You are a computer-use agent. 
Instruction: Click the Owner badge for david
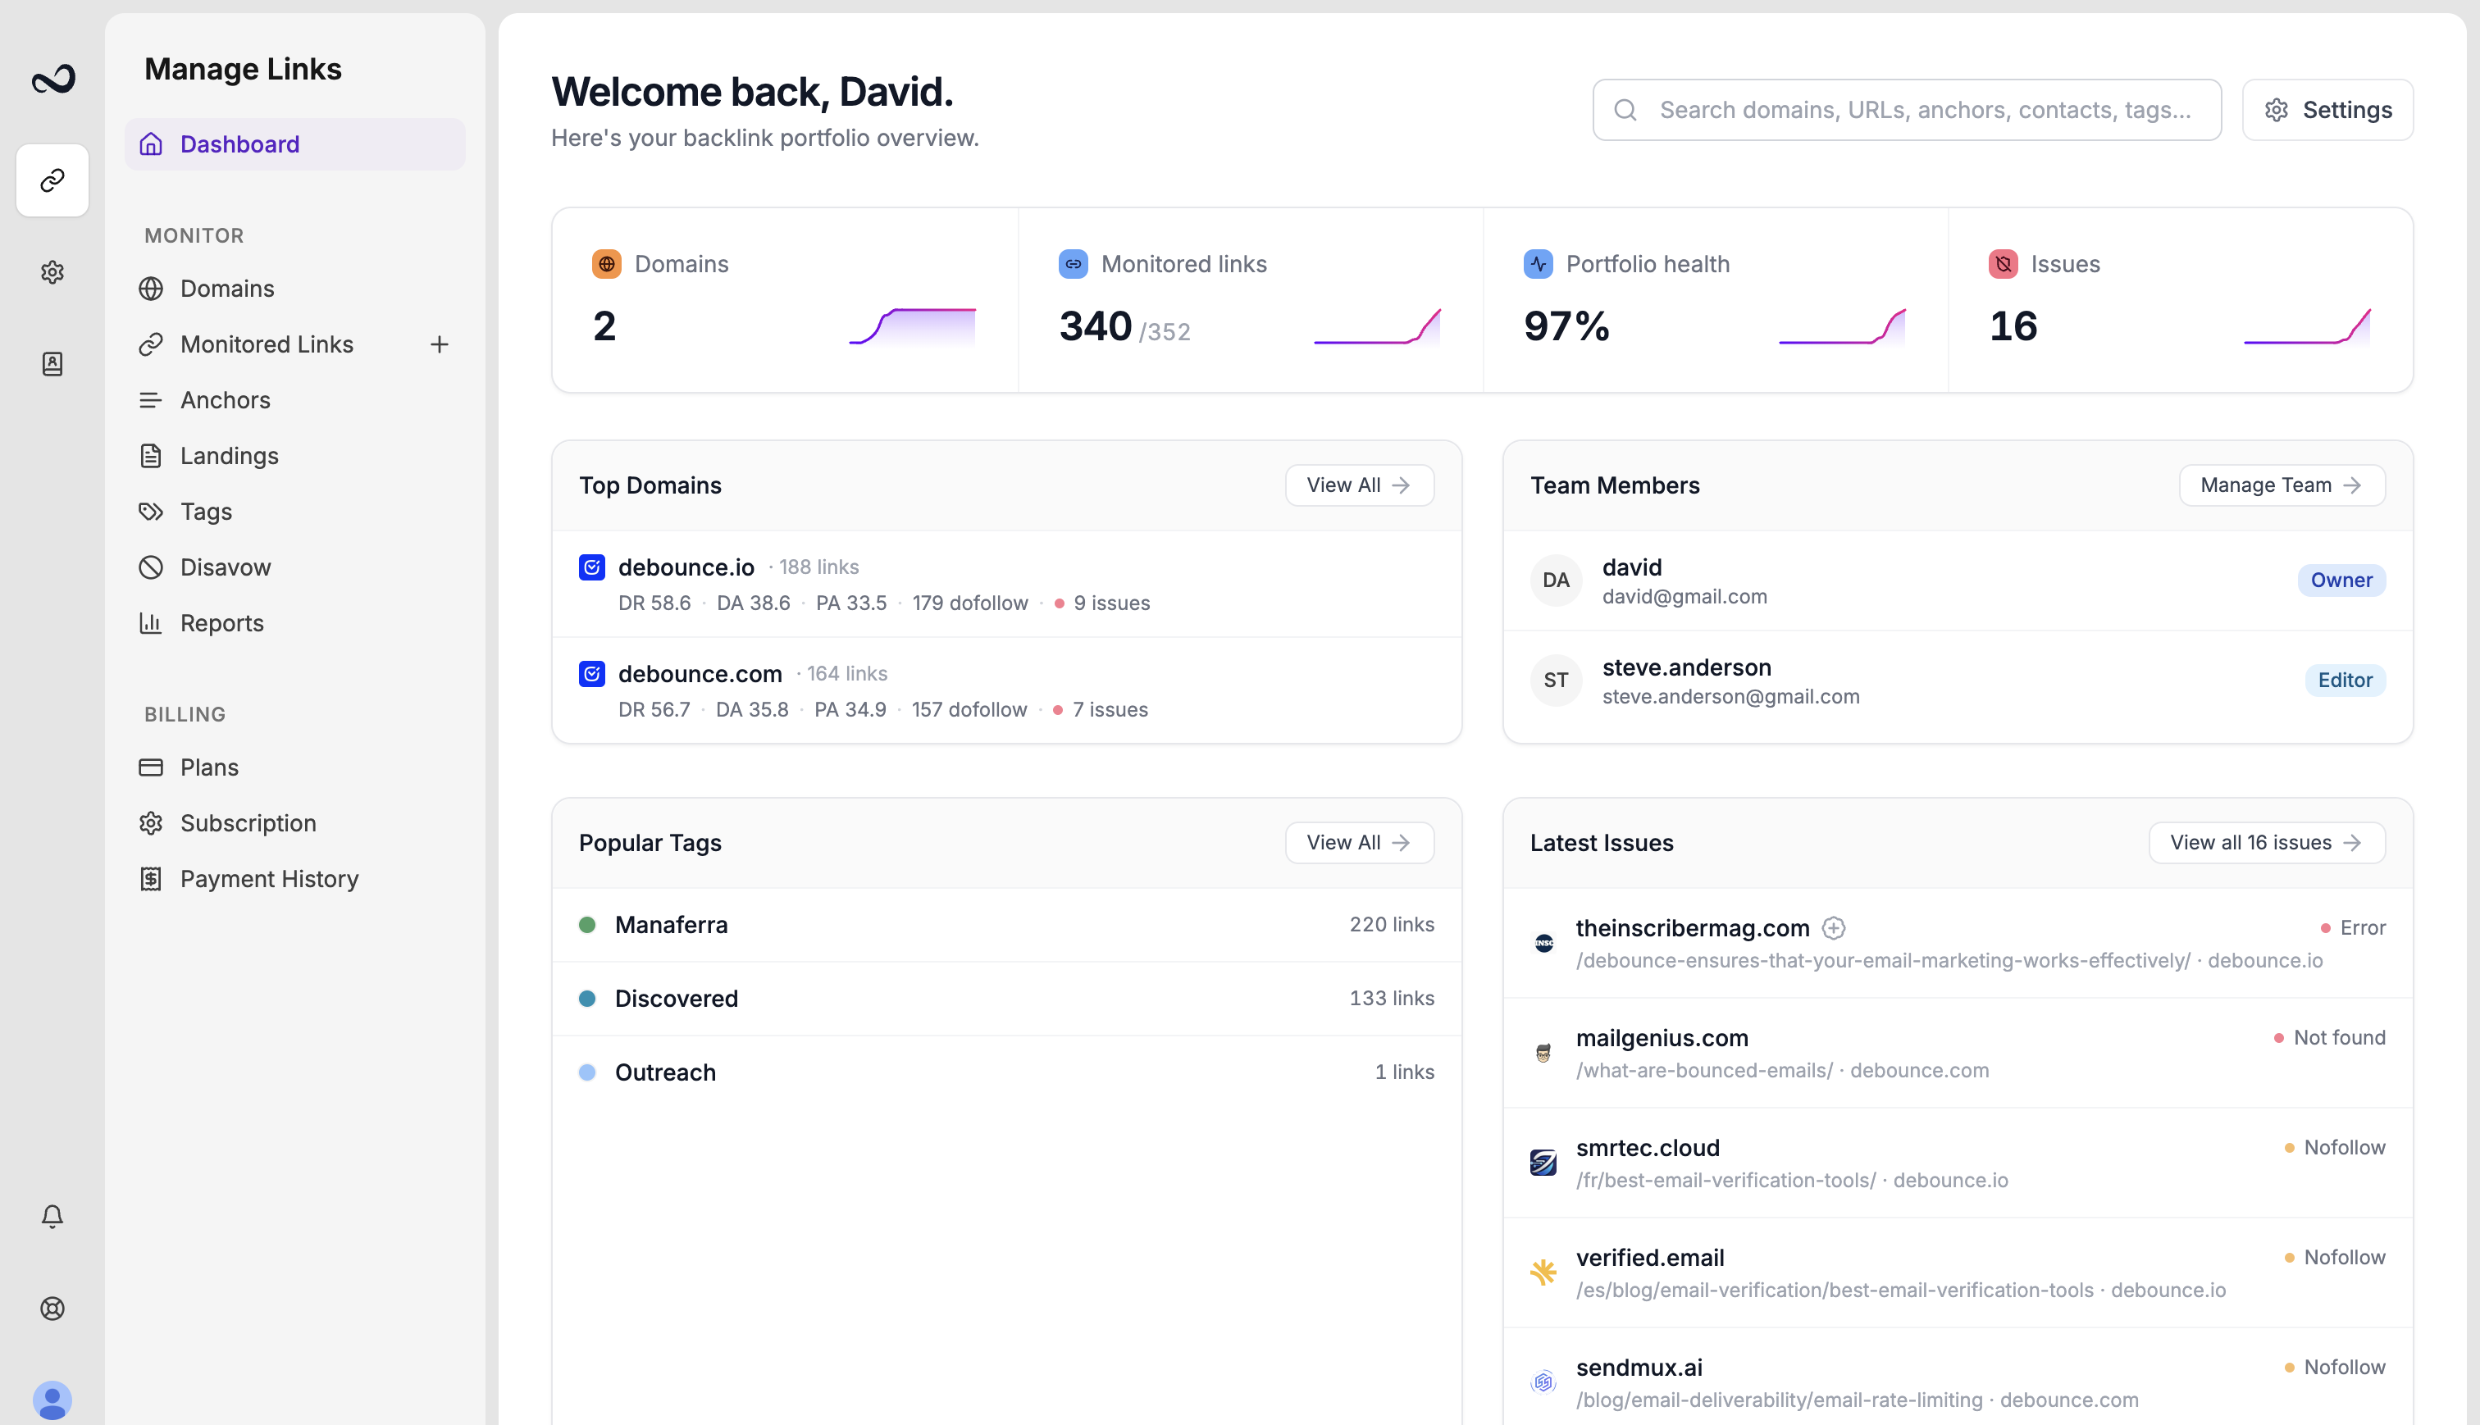pos(2341,580)
